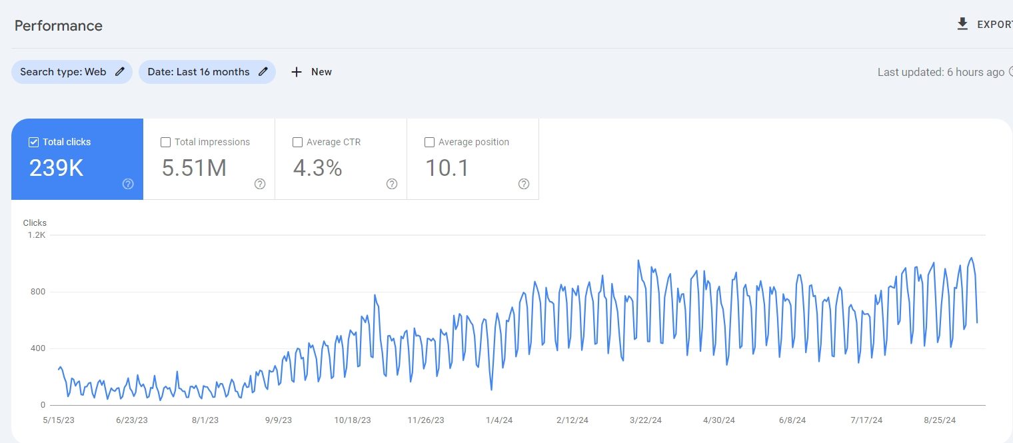
Task: Select the 5.51M impressions metric card
Action: tap(209, 159)
